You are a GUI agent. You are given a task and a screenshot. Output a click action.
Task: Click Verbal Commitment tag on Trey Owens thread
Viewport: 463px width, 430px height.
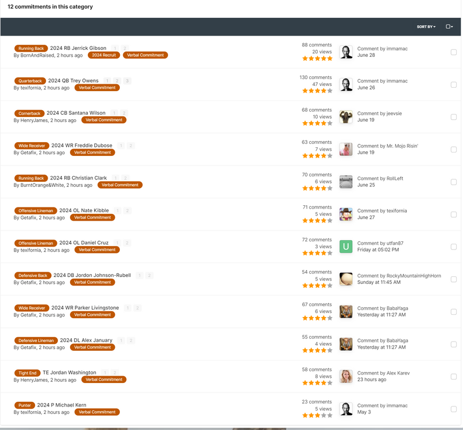96,88
